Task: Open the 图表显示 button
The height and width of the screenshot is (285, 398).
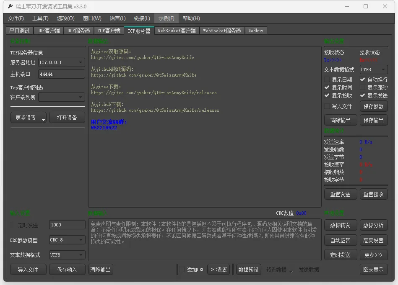Action: point(374,270)
